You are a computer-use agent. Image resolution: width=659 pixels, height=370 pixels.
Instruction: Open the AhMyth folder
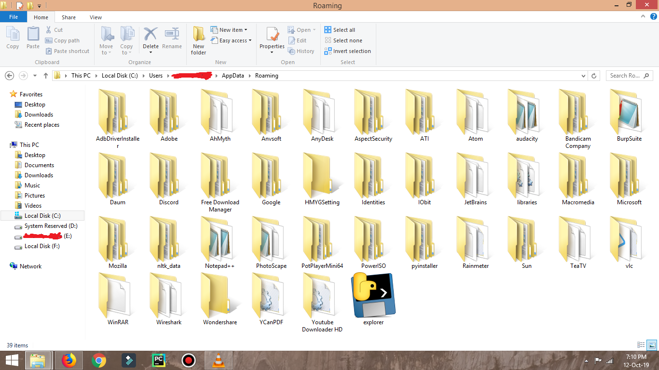pyautogui.click(x=220, y=116)
